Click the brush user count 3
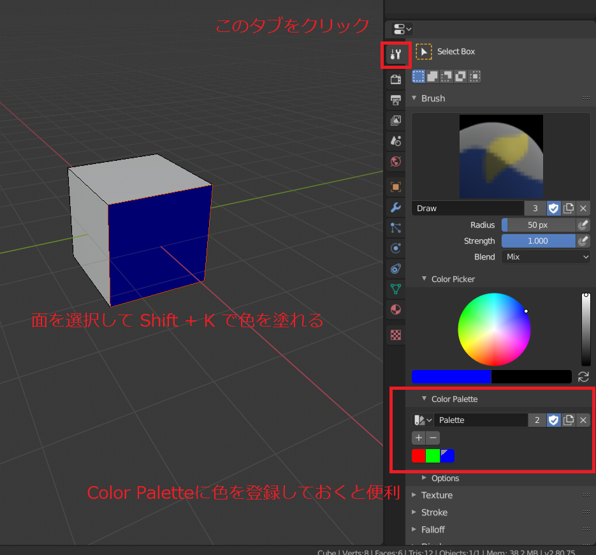Image resolution: width=596 pixels, height=555 pixels. (x=535, y=209)
